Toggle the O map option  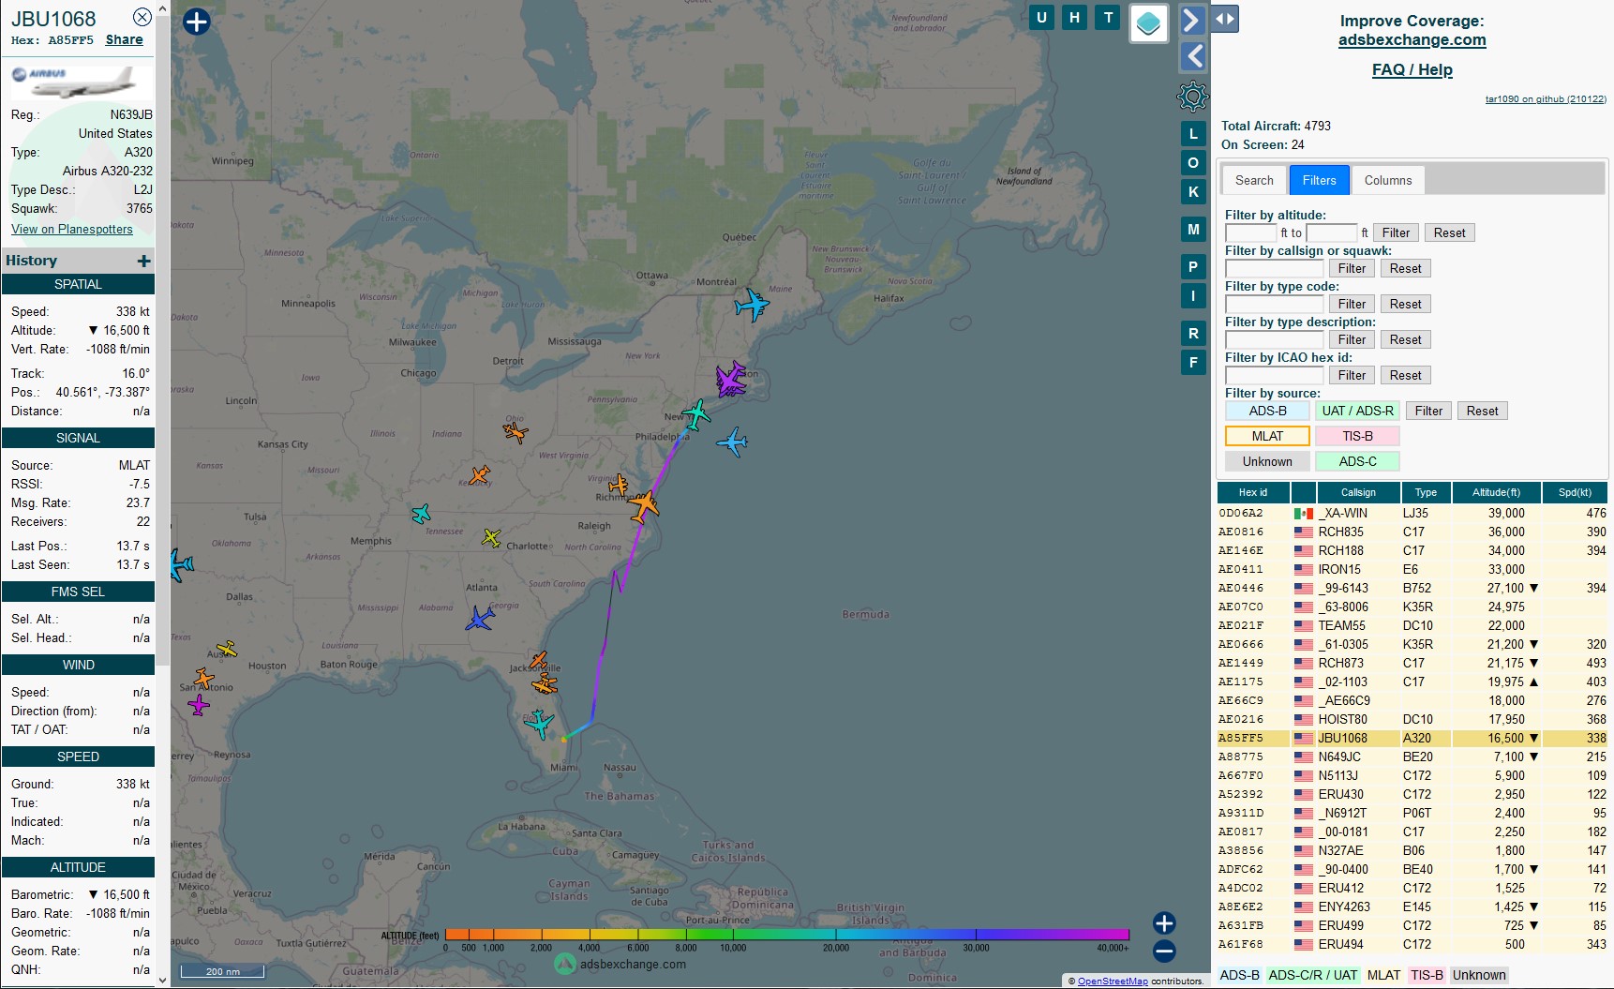(1193, 162)
